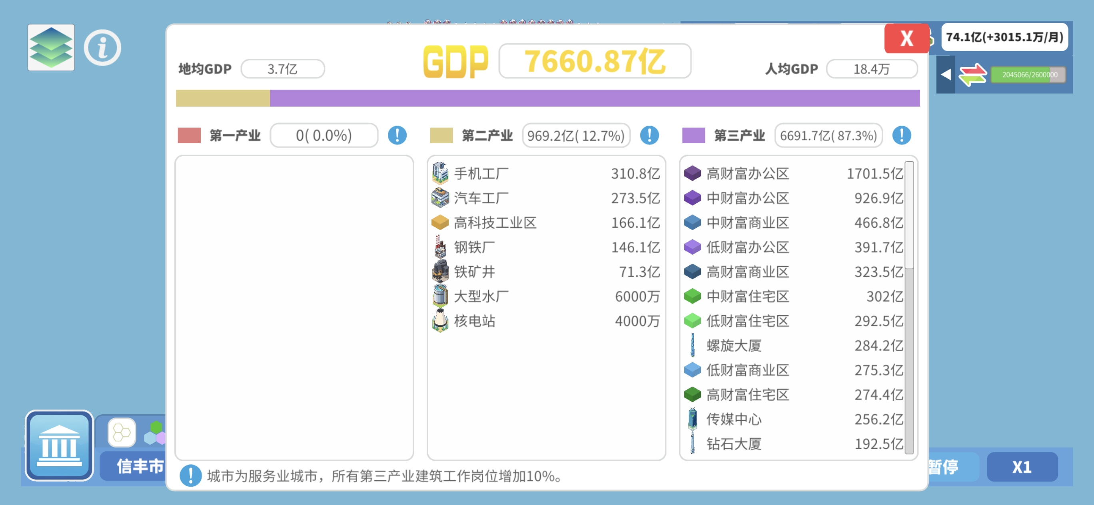Click the 地均GDP value 3.7亿

click(282, 69)
